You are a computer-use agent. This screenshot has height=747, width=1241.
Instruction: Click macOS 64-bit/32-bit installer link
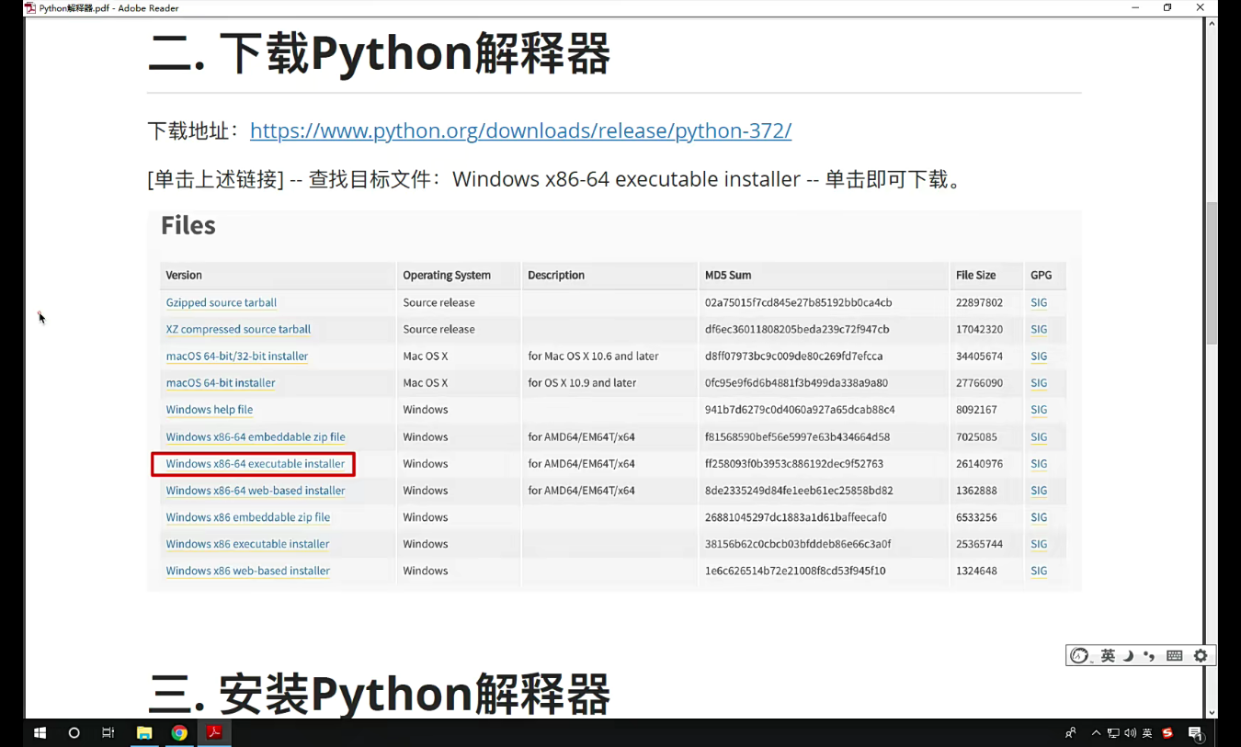pos(236,356)
